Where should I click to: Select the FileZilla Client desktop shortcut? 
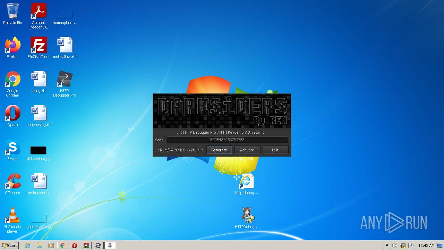tap(39, 48)
